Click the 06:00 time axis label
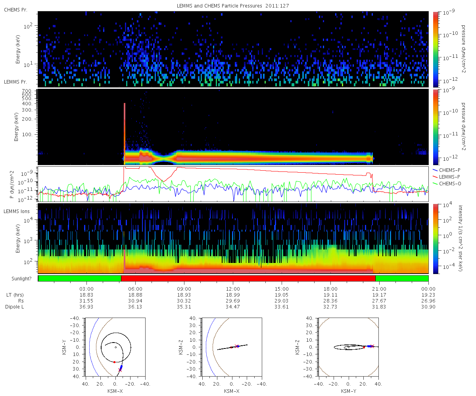Image resolution: width=476 pixels, height=396 pixels. (135, 289)
